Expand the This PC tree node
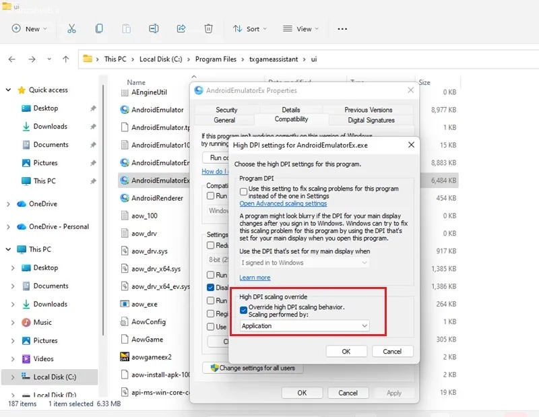This screenshot has height=417, width=539. pos(8,249)
